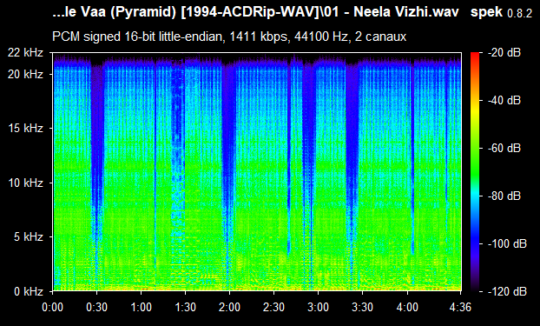Click the 5 kHz frequency label
This screenshot has height=326, width=540.
pyautogui.click(x=29, y=236)
